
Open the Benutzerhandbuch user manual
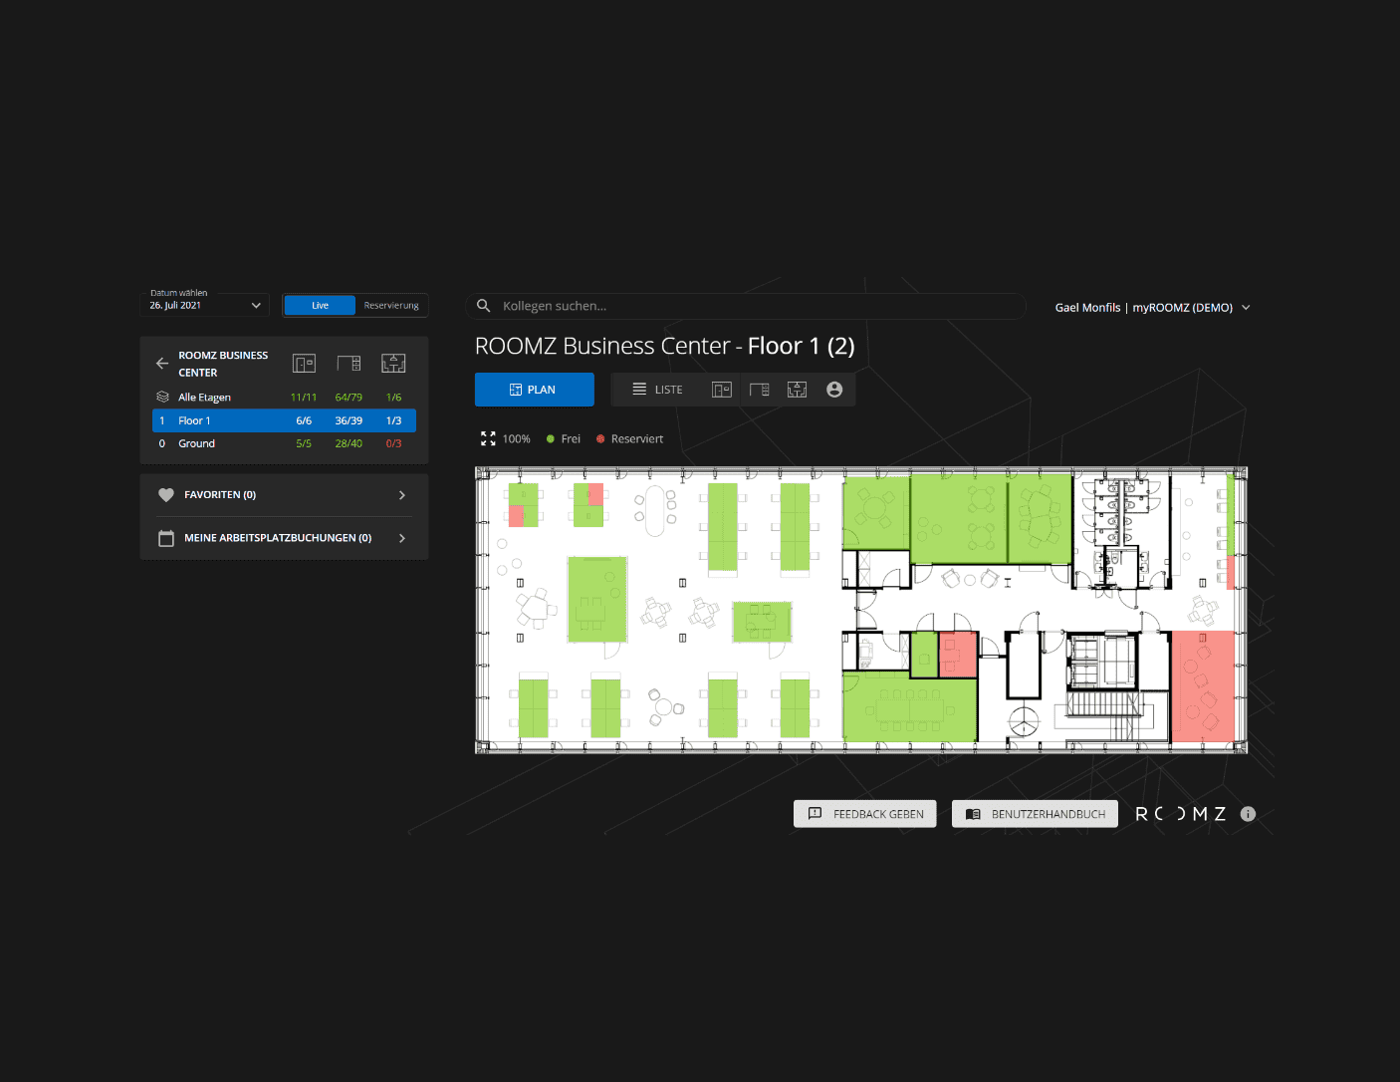point(1035,814)
